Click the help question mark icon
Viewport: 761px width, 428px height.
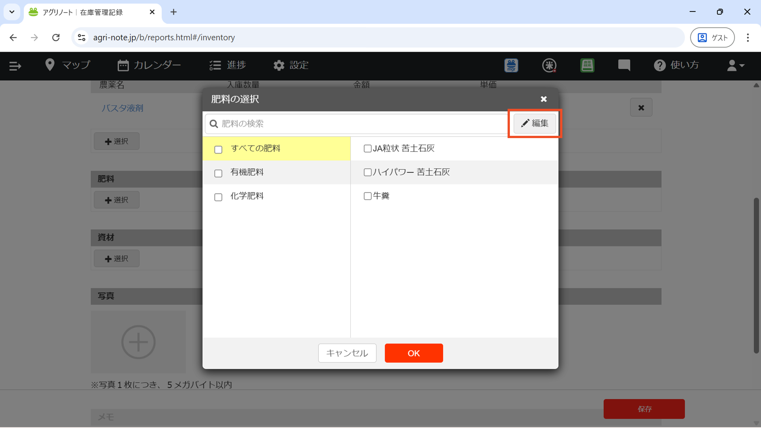(660, 65)
